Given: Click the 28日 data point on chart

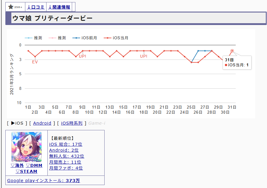Looking at the screenshot, I should [x=212, y=51].
